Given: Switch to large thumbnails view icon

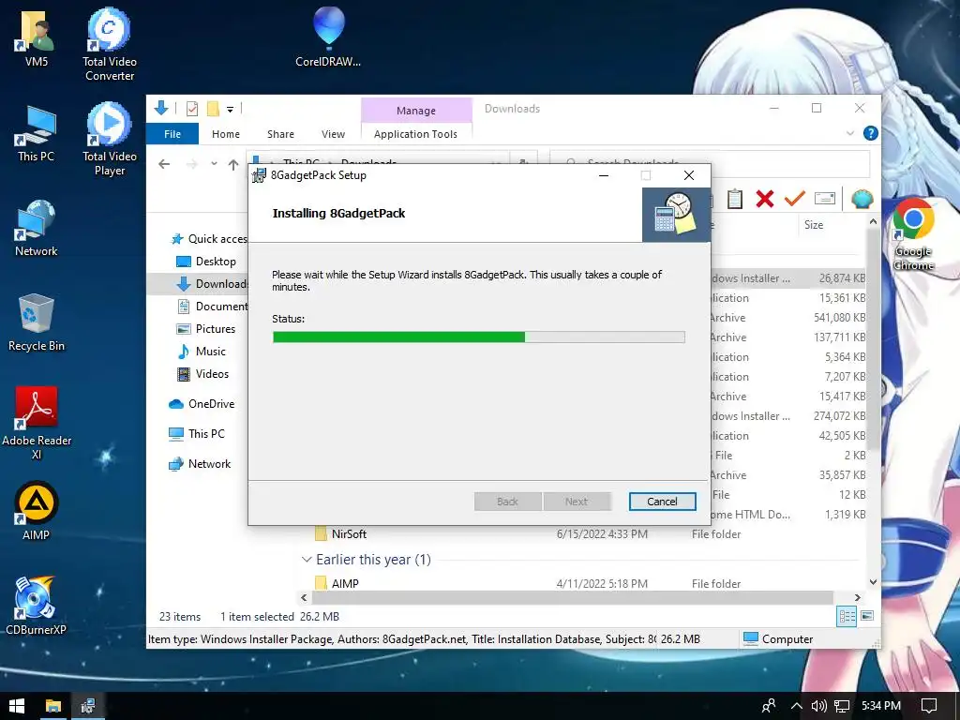Looking at the screenshot, I should tap(867, 616).
